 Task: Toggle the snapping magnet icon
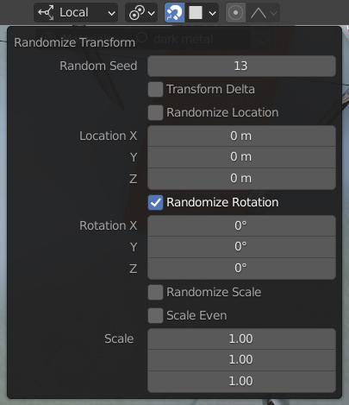[x=174, y=13]
